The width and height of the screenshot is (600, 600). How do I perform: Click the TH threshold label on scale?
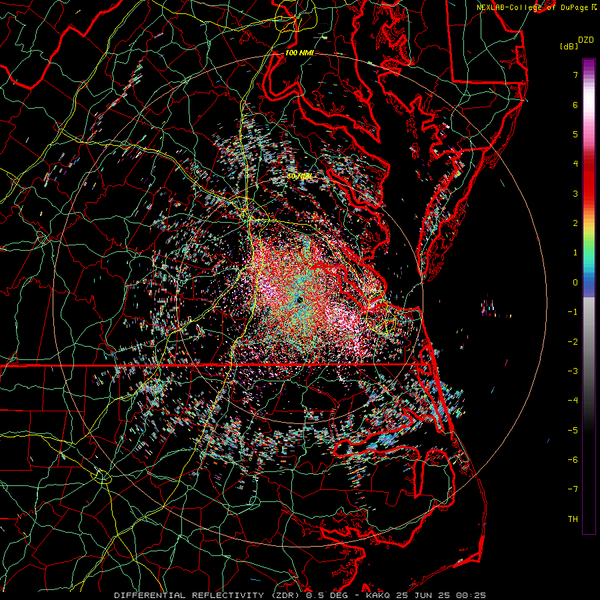pos(573,519)
